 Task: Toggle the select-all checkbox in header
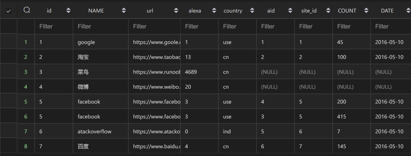[9, 11]
